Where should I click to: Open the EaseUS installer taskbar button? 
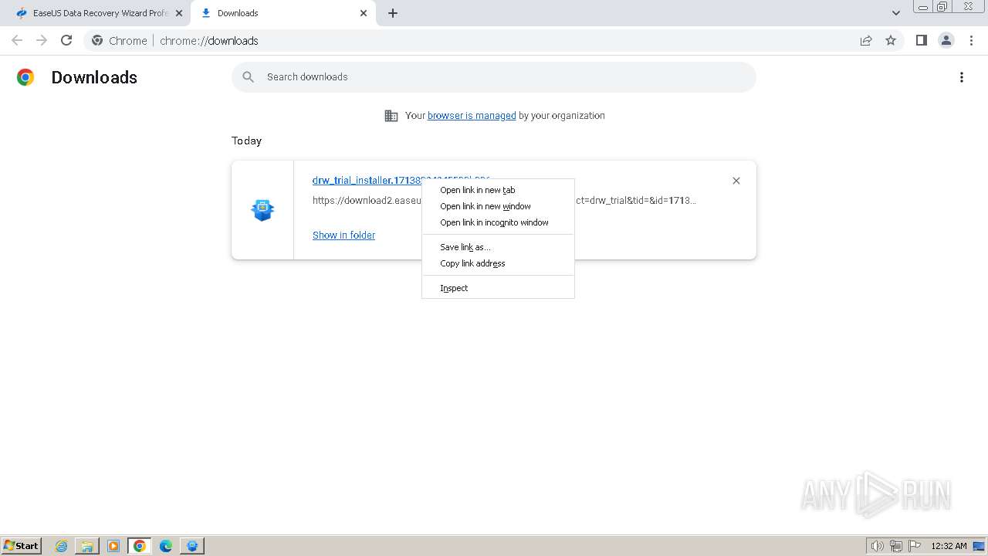tap(192, 546)
